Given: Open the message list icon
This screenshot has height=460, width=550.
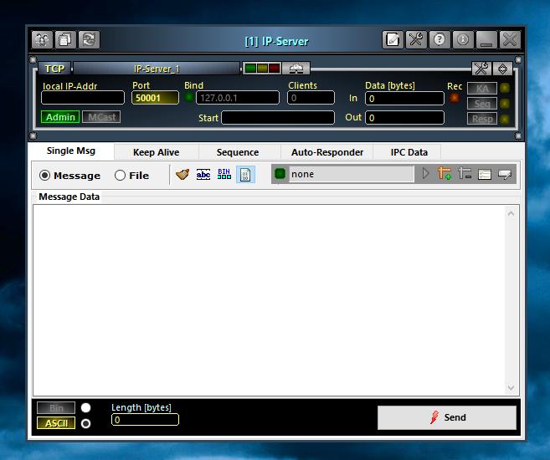Looking at the screenshot, I should coord(485,174).
